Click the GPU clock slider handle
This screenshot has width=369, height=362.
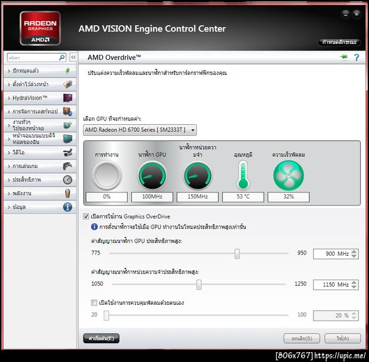coord(237,254)
